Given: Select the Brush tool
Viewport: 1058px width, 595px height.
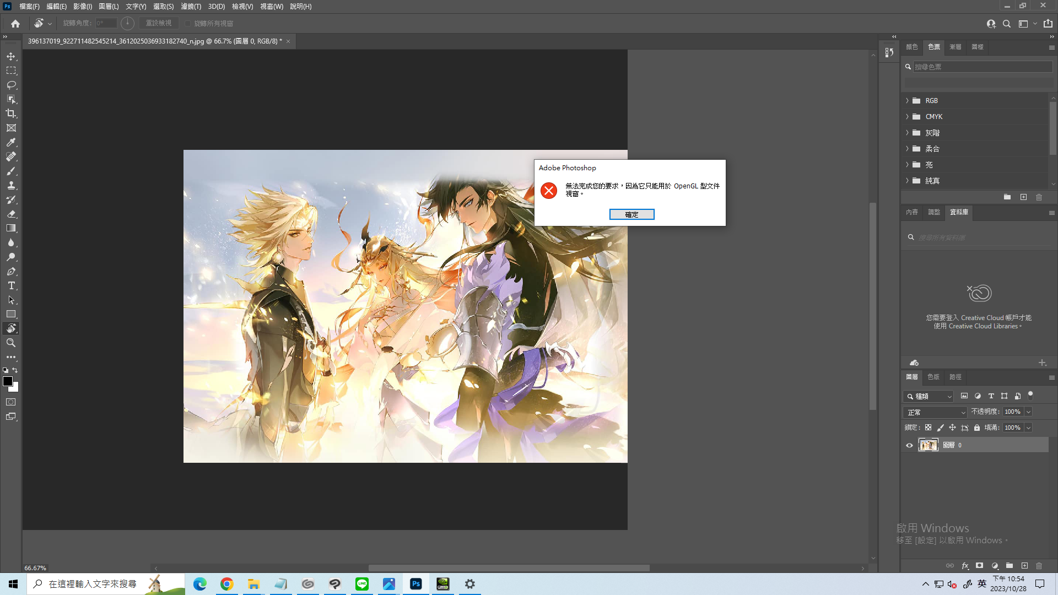Looking at the screenshot, I should (x=11, y=171).
